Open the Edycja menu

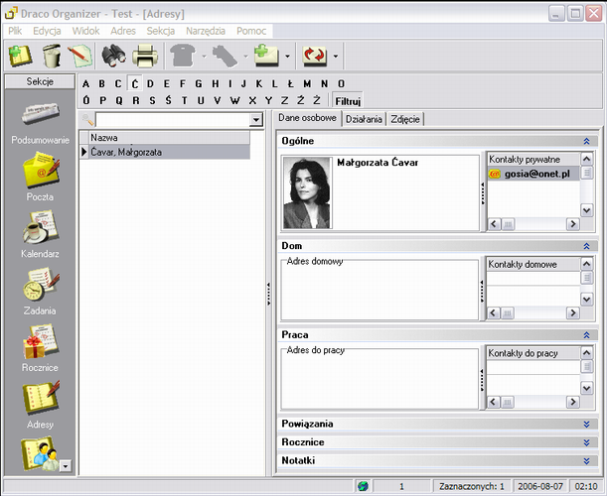click(47, 31)
